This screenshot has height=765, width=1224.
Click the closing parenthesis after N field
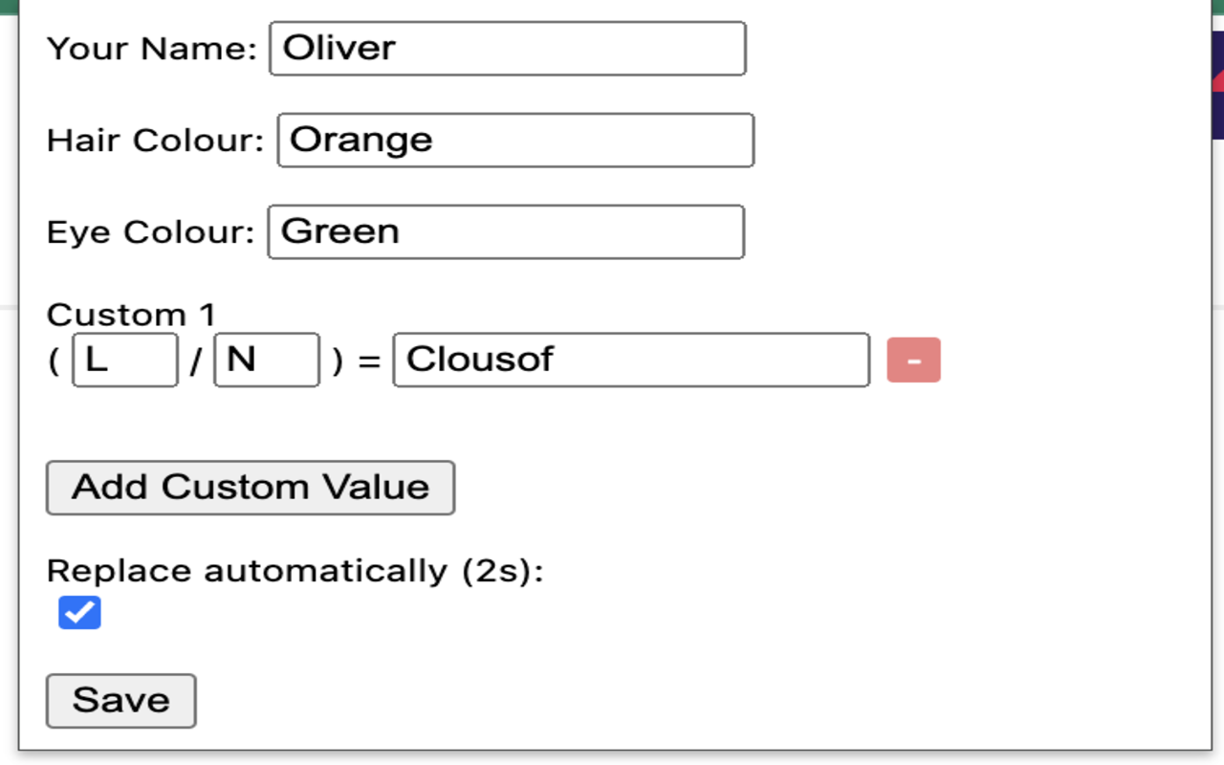[337, 362]
